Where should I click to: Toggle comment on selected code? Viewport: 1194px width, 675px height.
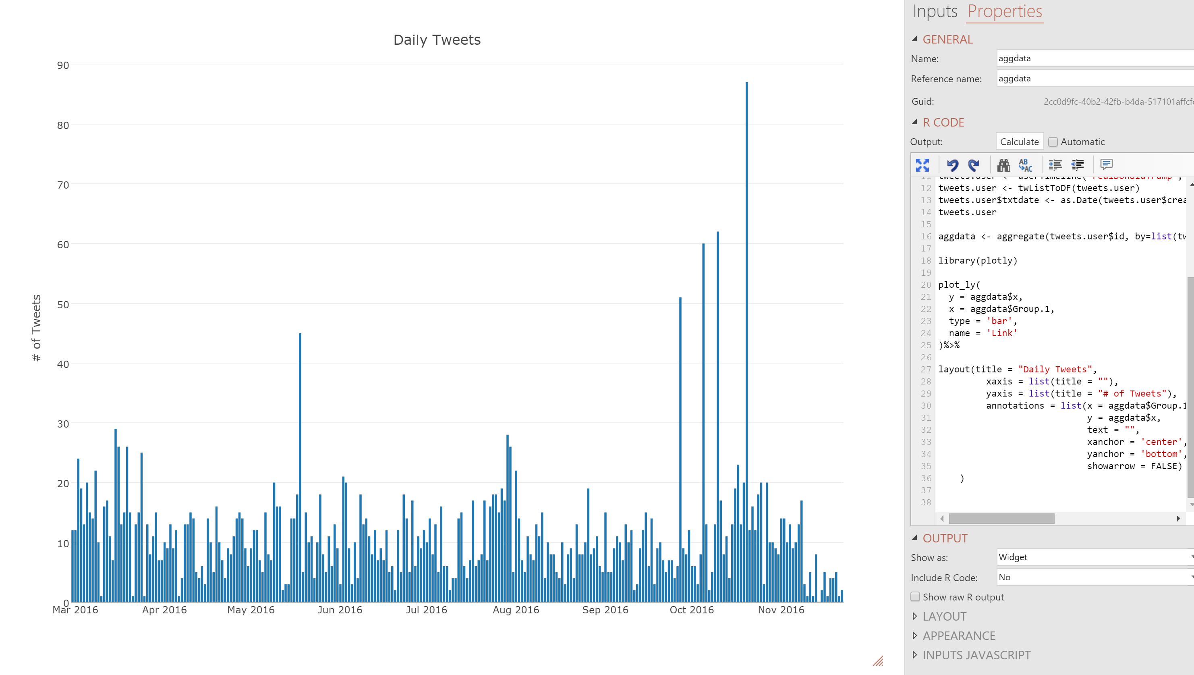tap(1107, 164)
